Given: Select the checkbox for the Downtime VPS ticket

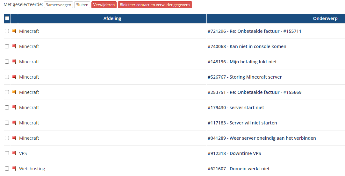Looking at the screenshot, I should 7,153.
